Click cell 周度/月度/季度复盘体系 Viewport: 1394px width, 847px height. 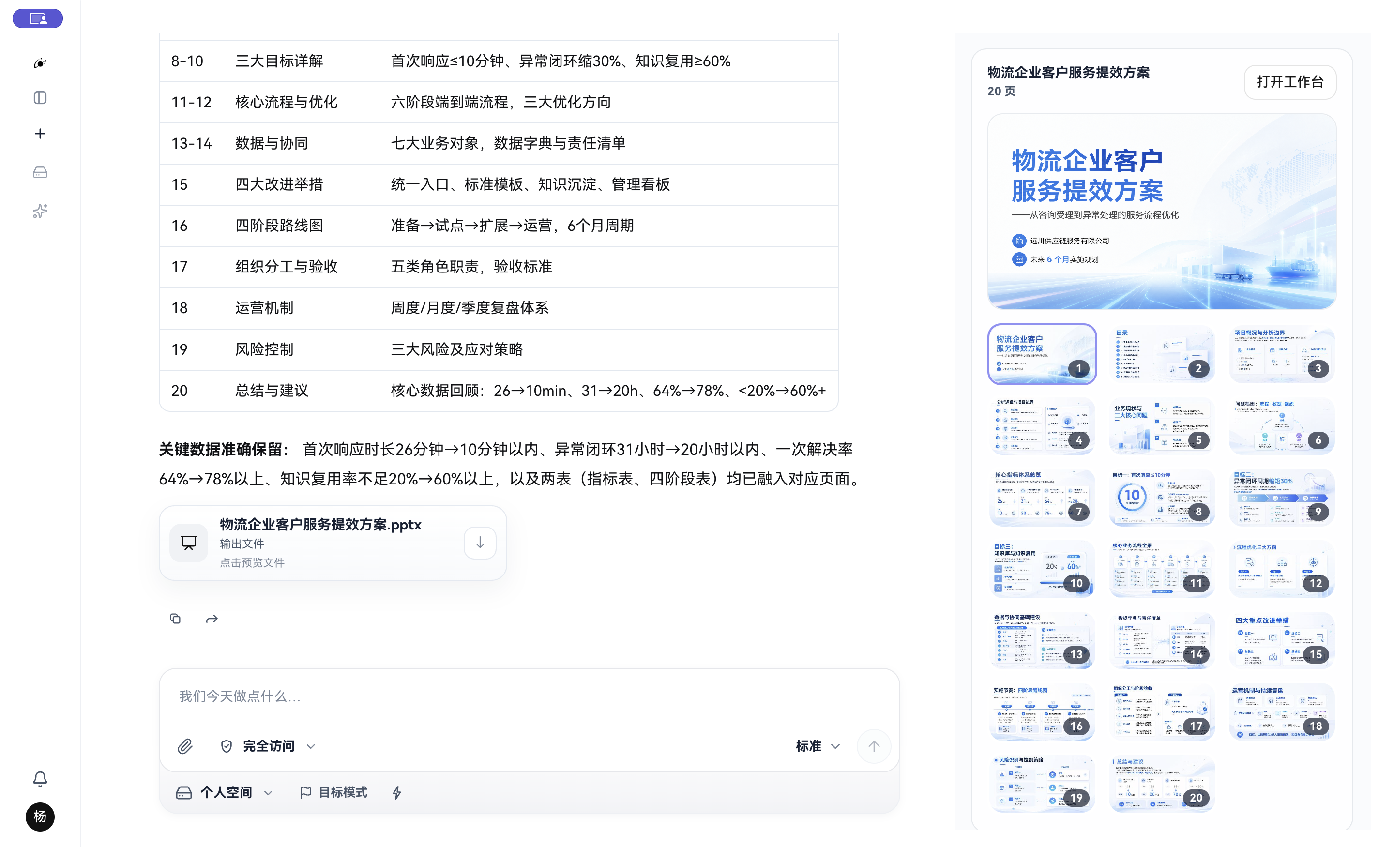(470, 308)
